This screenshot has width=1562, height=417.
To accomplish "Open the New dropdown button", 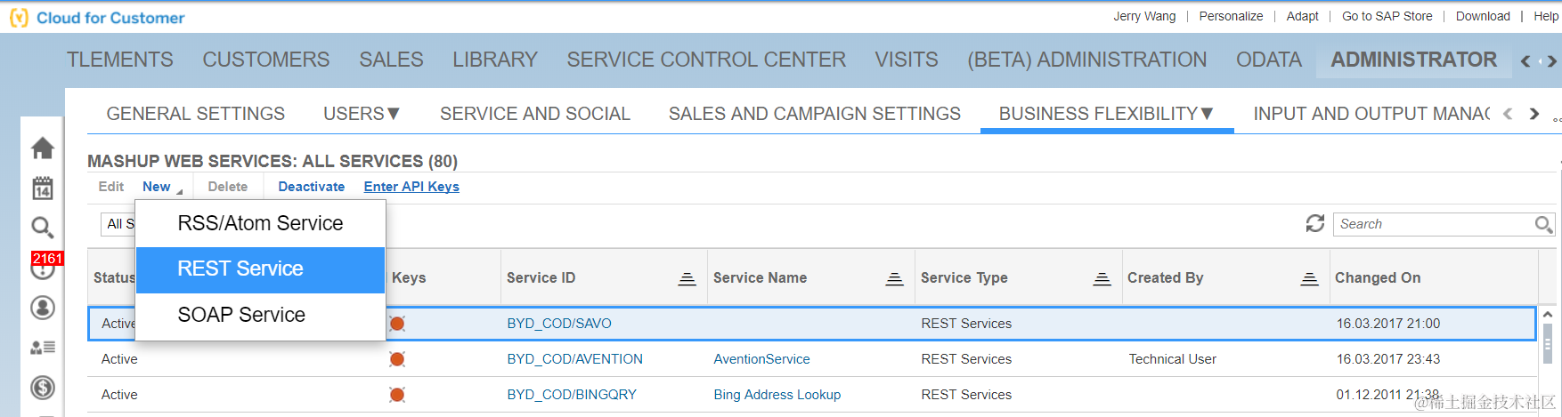I will (162, 187).
